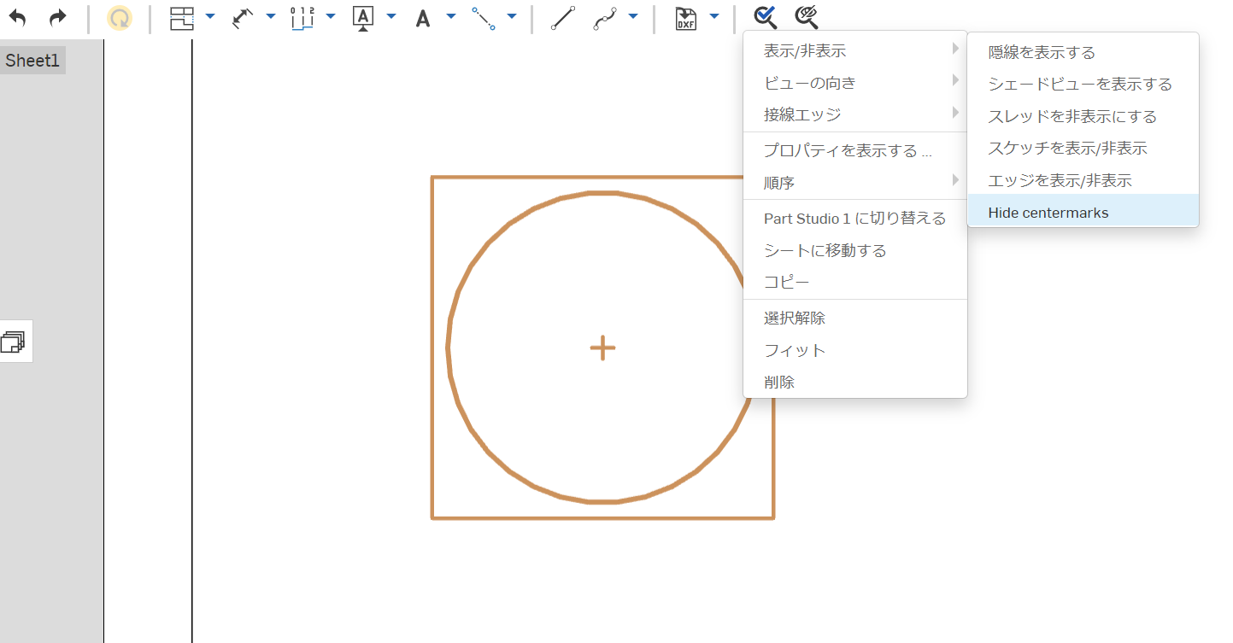Choose 削除 from context menu
1233x643 pixels.
coord(855,382)
